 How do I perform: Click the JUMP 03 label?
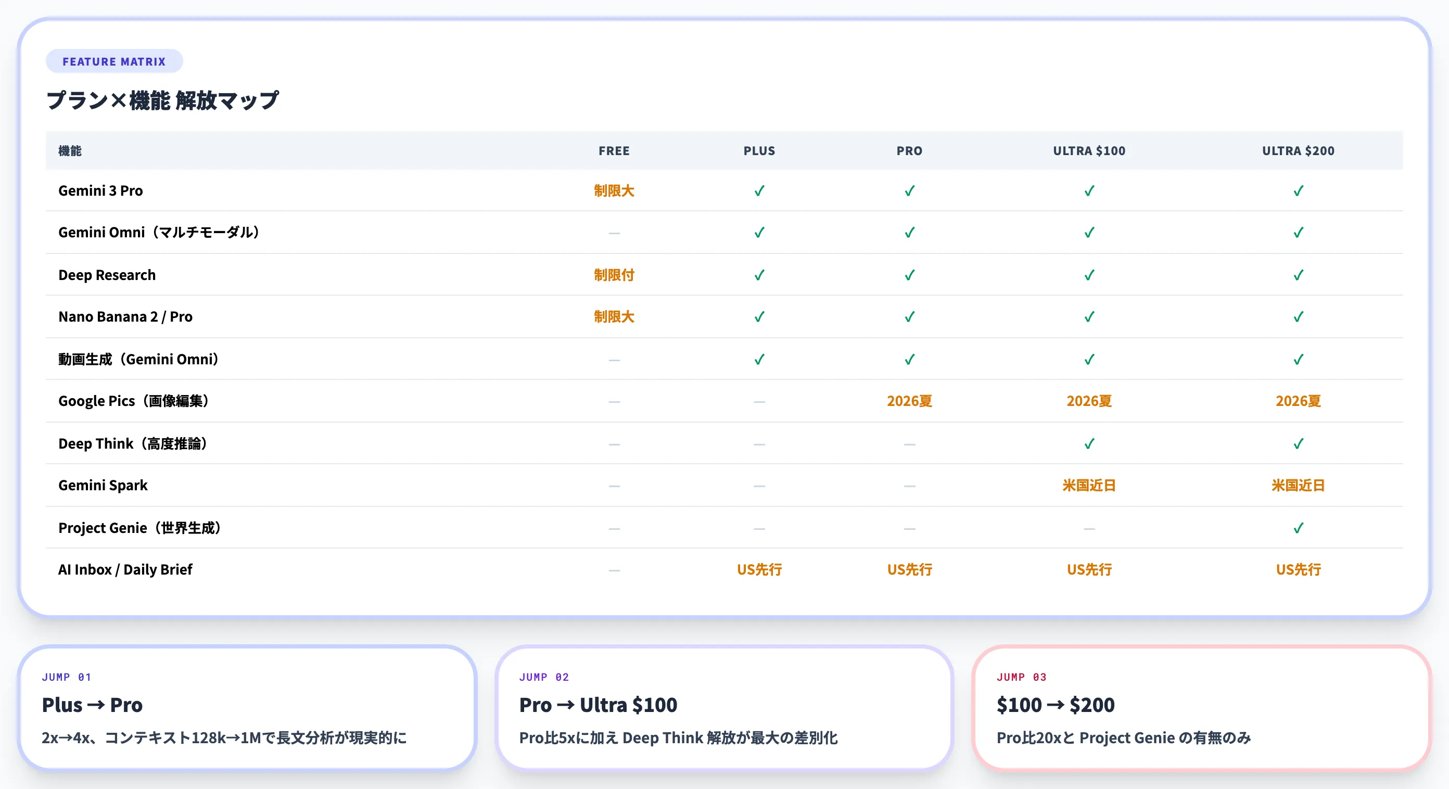[x=1022, y=677]
